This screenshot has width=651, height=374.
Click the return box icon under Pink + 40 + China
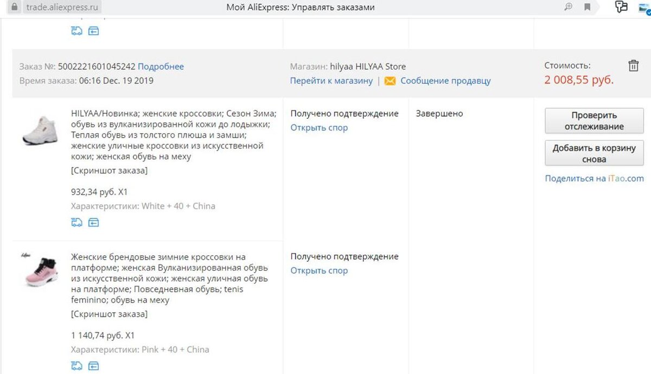pos(93,365)
